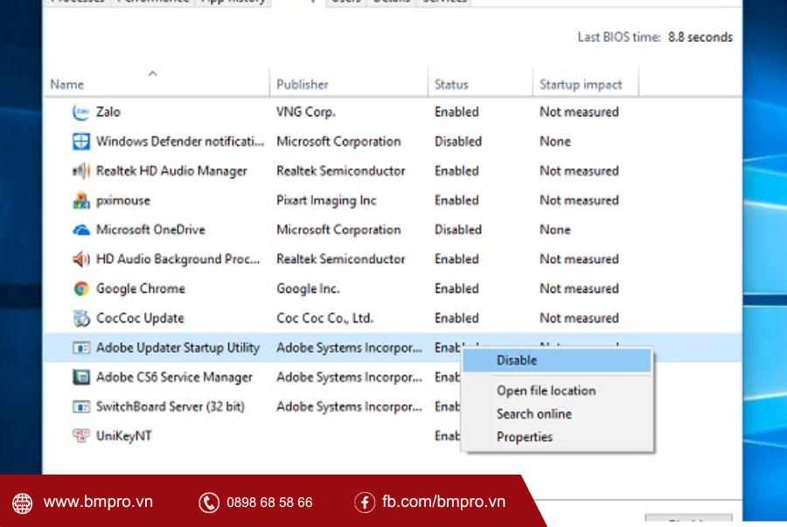Click VNG Corp. publisher cell
Screen dimensions: 787x527
[x=306, y=112]
